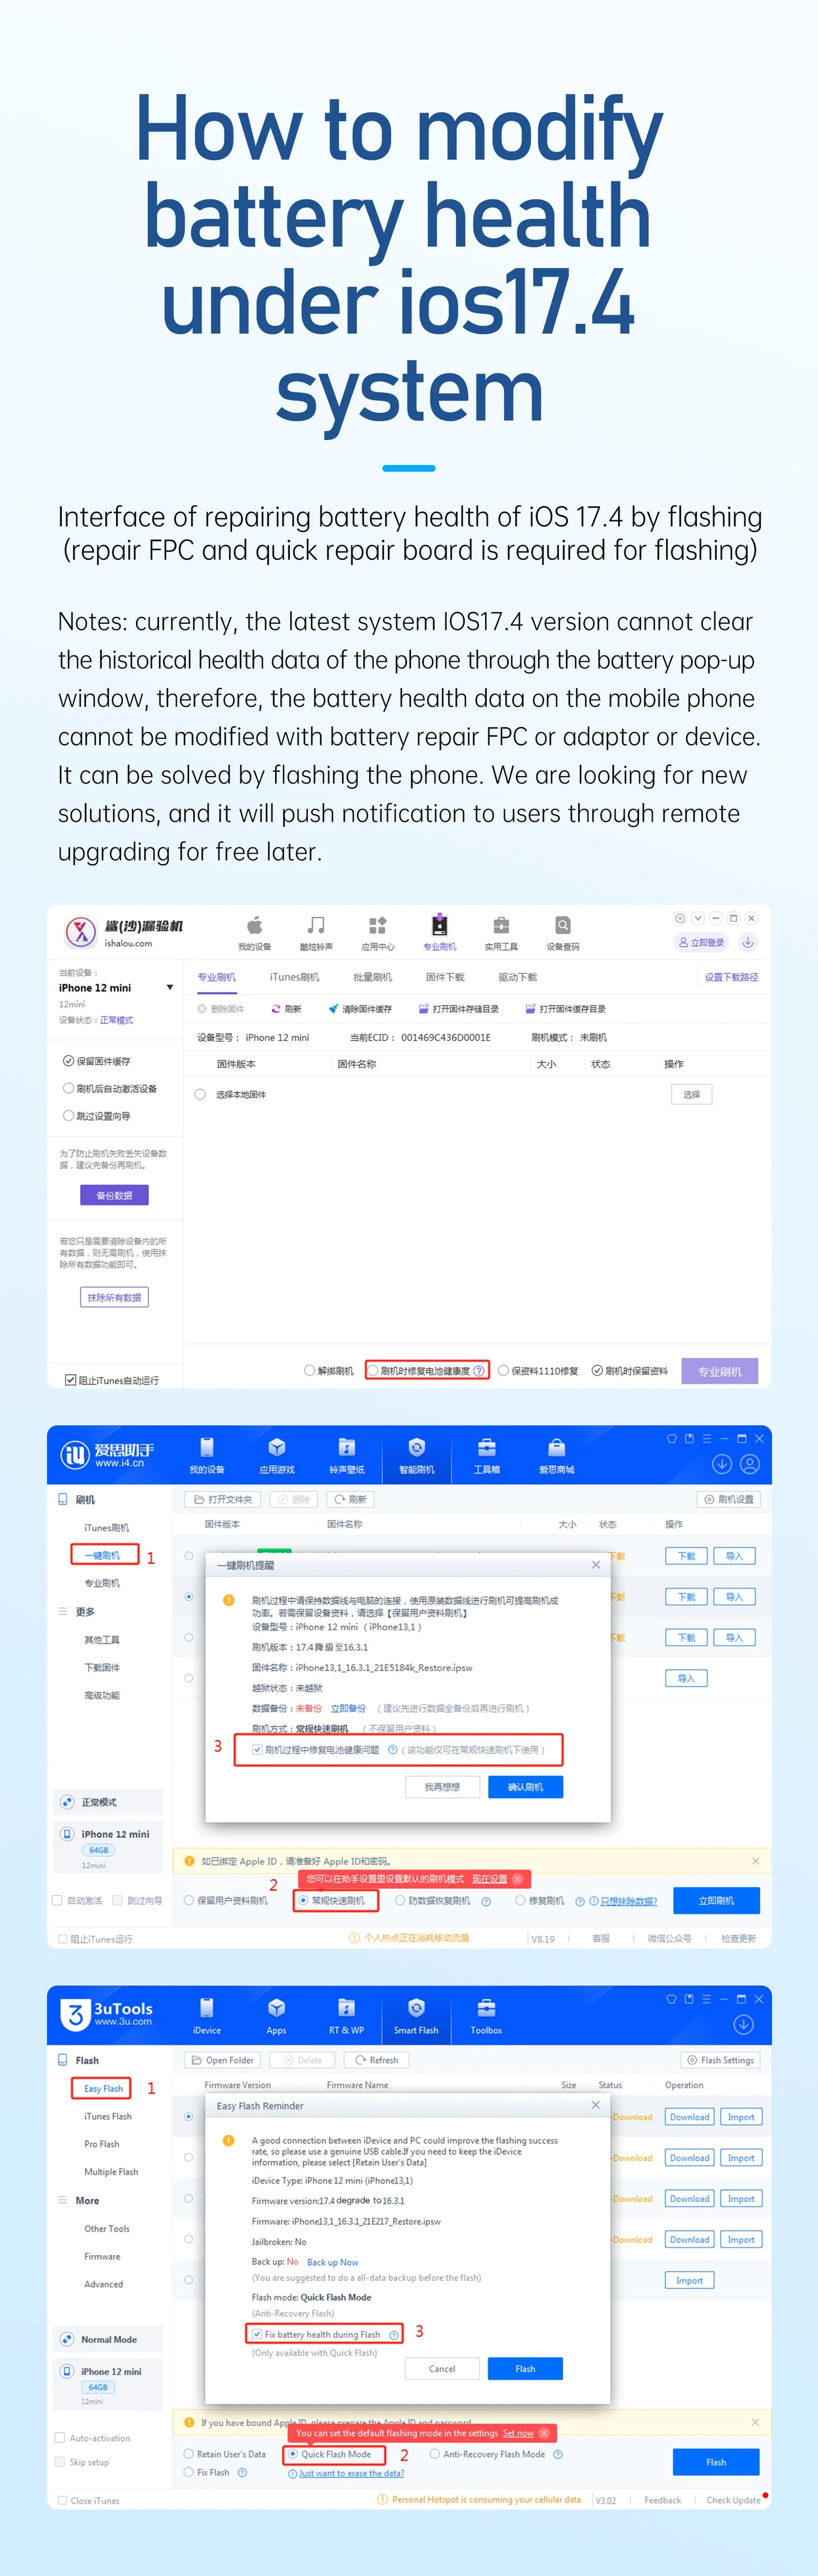Image resolution: width=818 pixels, height=2576 pixels.
Task: Open Apps cube icon in 3uTools window
Action: point(277,2007)
